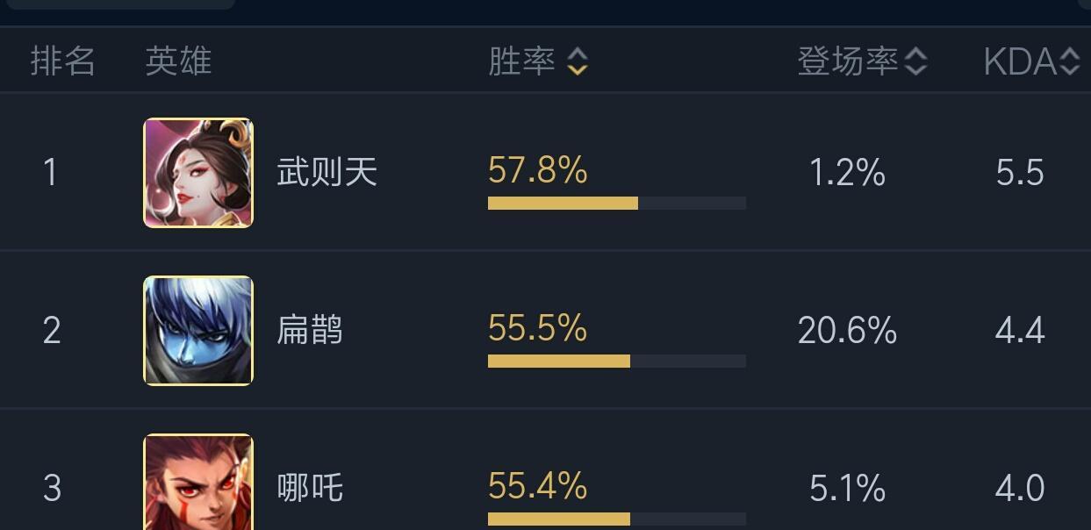Sort by 胜率 using arrow icon
The width and height of the screenshot is (1091, 530).
pyautogui.click(x=577, y=61)
